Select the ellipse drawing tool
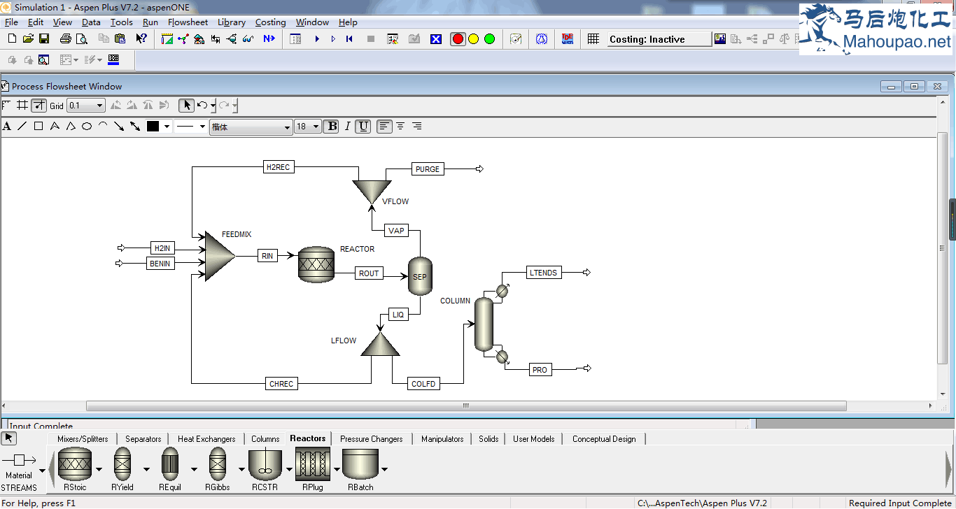 point(87,127)
